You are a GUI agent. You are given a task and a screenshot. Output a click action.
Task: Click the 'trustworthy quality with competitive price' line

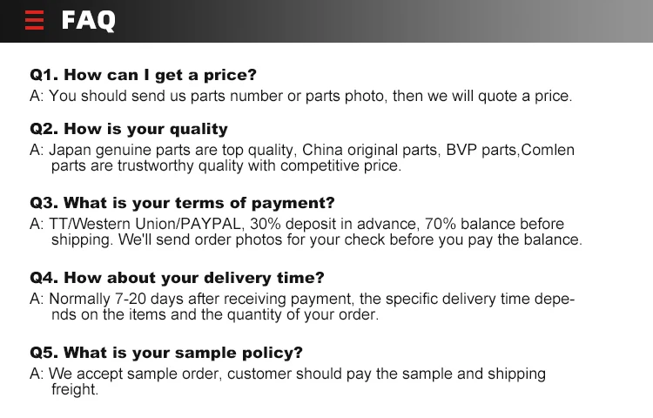coord(226,165)
